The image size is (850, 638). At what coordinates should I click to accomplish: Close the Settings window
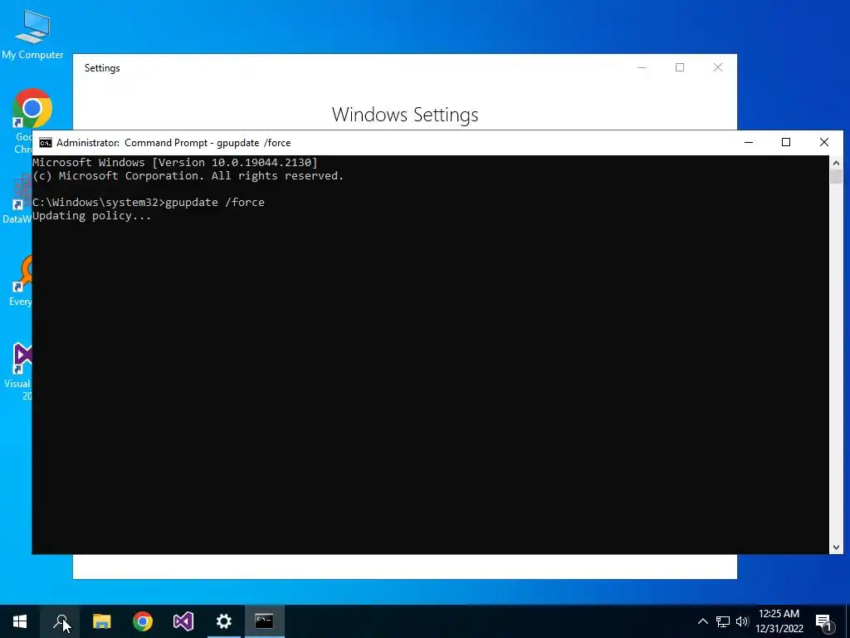point(718,67)
